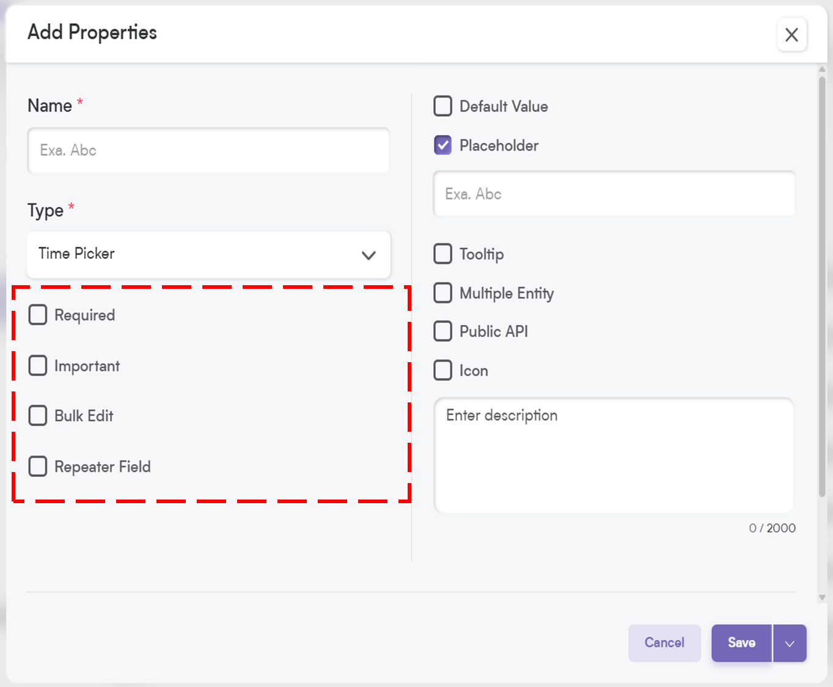
Task: Cancel adding the property
Action: (x=664, y=642)
